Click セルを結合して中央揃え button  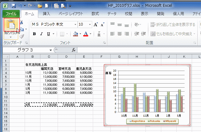172,34
